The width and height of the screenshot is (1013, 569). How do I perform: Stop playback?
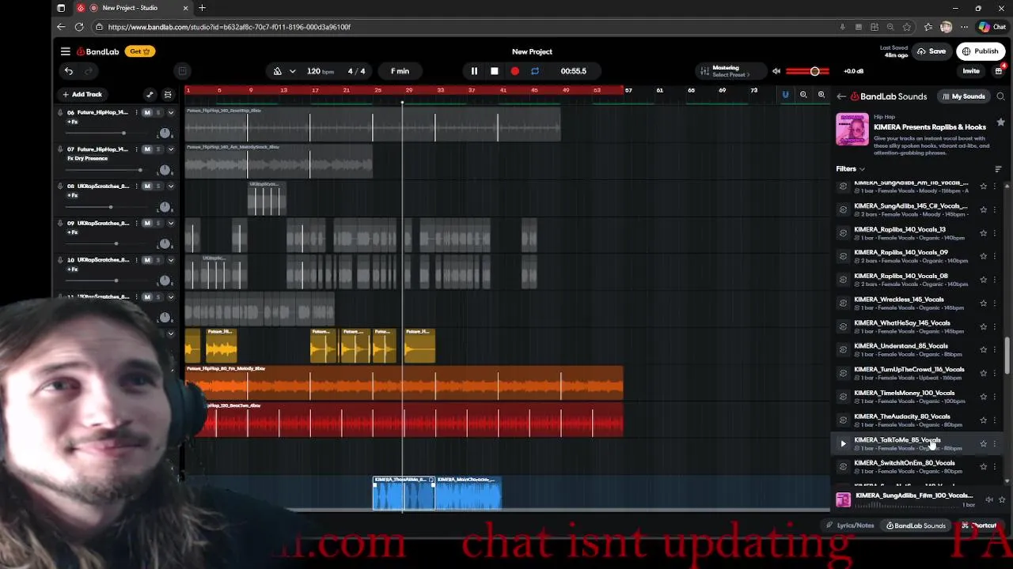(495, 71)
